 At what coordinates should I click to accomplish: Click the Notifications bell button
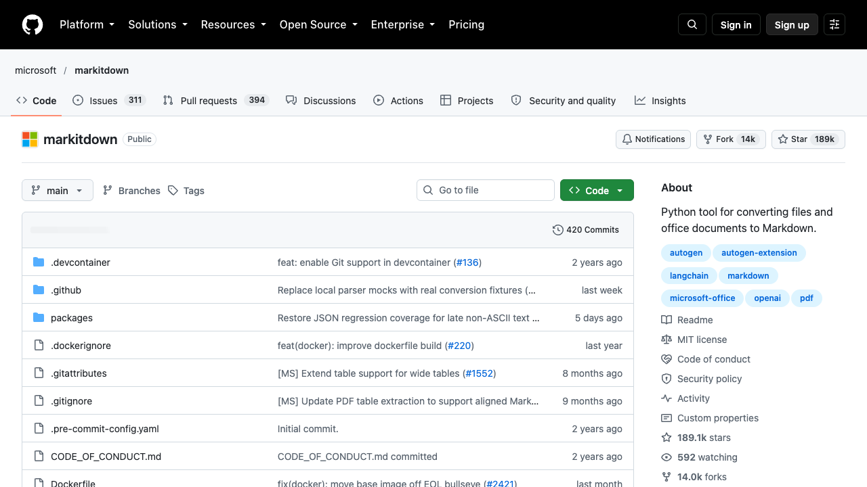(x=653, y=139)
